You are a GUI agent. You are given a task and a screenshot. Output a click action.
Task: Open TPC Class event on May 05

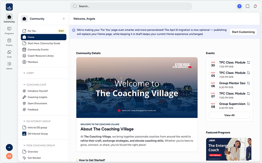click(x=229, y=75)
